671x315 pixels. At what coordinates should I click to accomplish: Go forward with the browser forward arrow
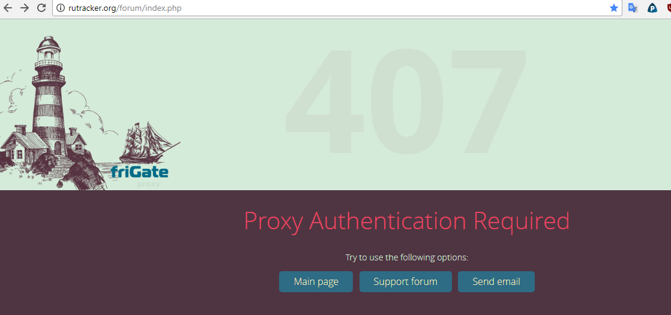pyautogui.click(x=25, y=8)
